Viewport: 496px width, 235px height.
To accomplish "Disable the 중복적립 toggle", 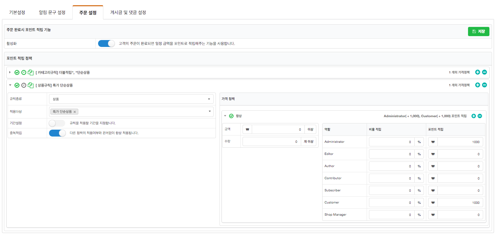I will coord(57,133).
